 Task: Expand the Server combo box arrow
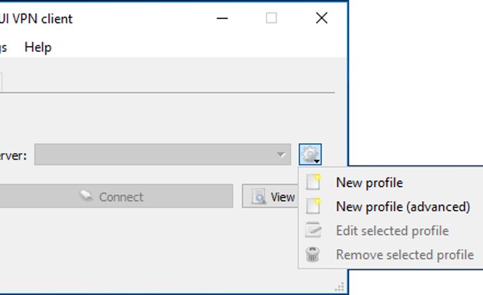point(281,155)
